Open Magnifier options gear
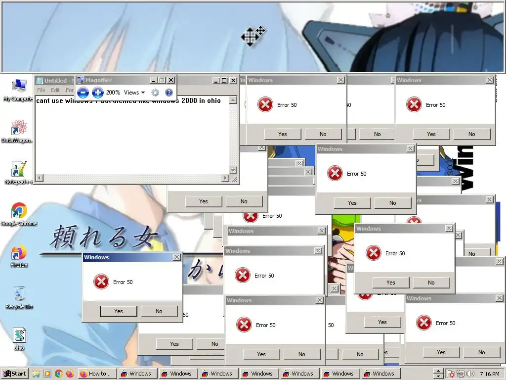The width and height of the screenshot is (506, 380). [x=155, y=93]
